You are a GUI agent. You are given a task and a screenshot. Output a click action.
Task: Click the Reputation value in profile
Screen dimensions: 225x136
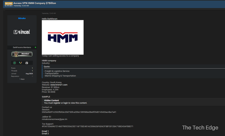point(32,76)
